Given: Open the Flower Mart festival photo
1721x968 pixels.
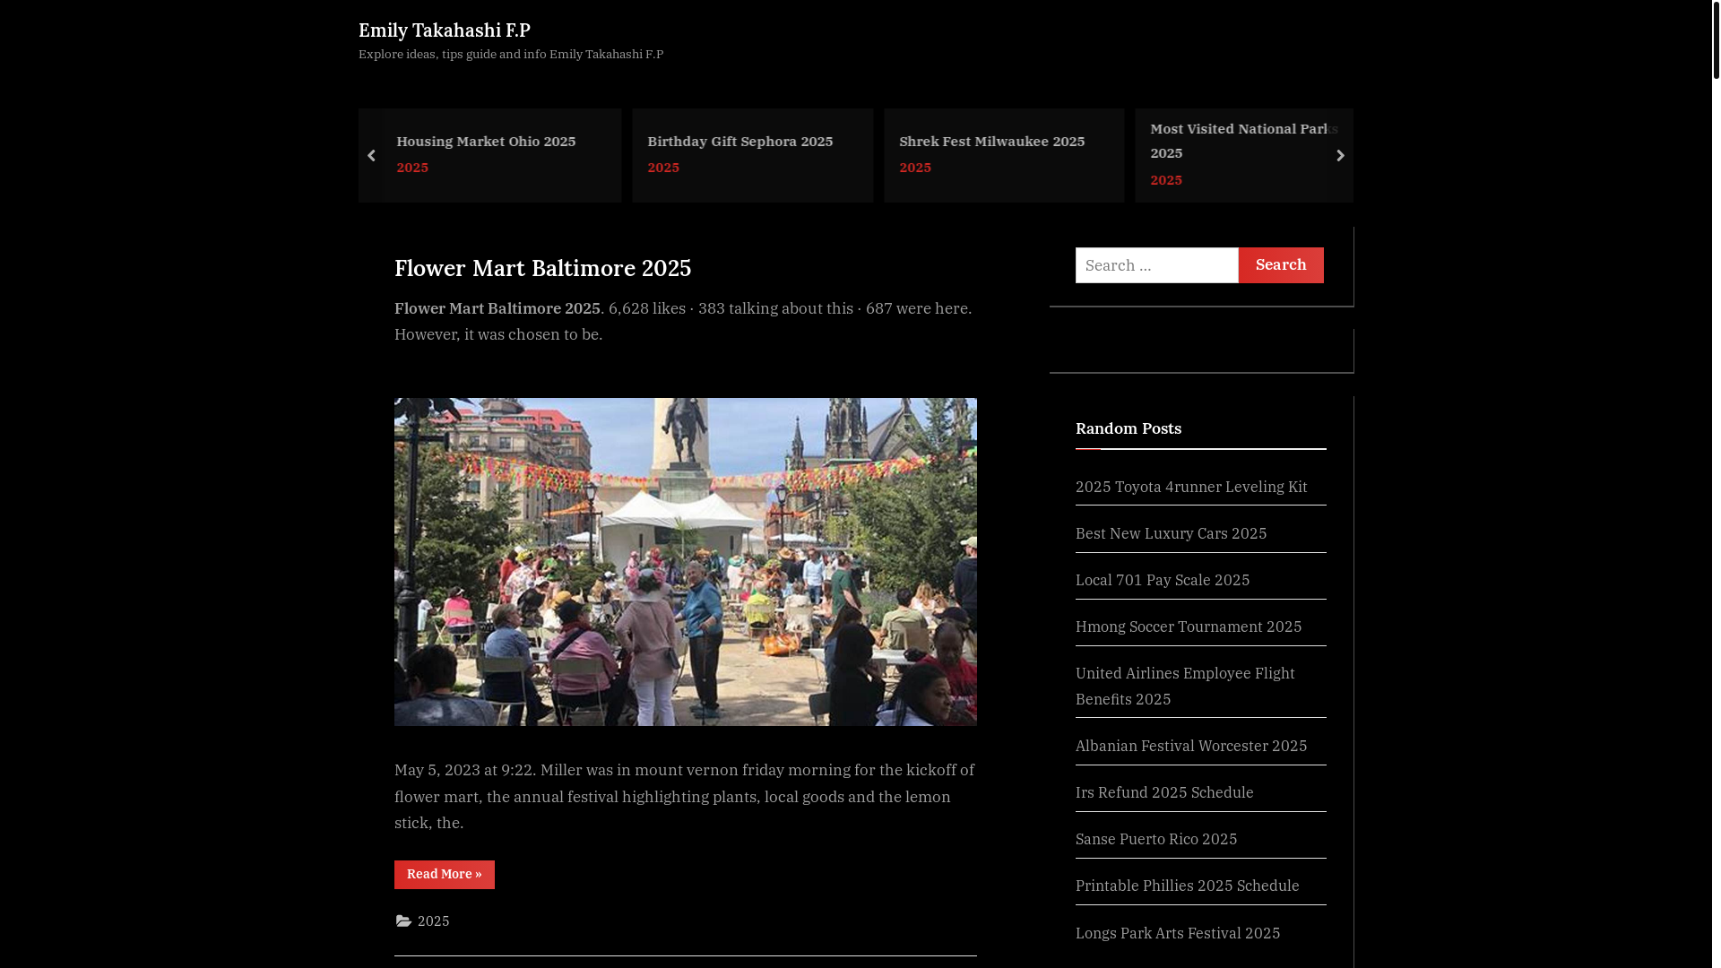Looking at the screenshot, I should (x=686, y=562).
